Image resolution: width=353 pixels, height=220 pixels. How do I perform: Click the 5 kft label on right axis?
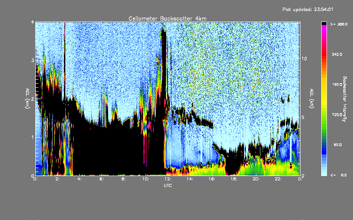pos(303,117)
